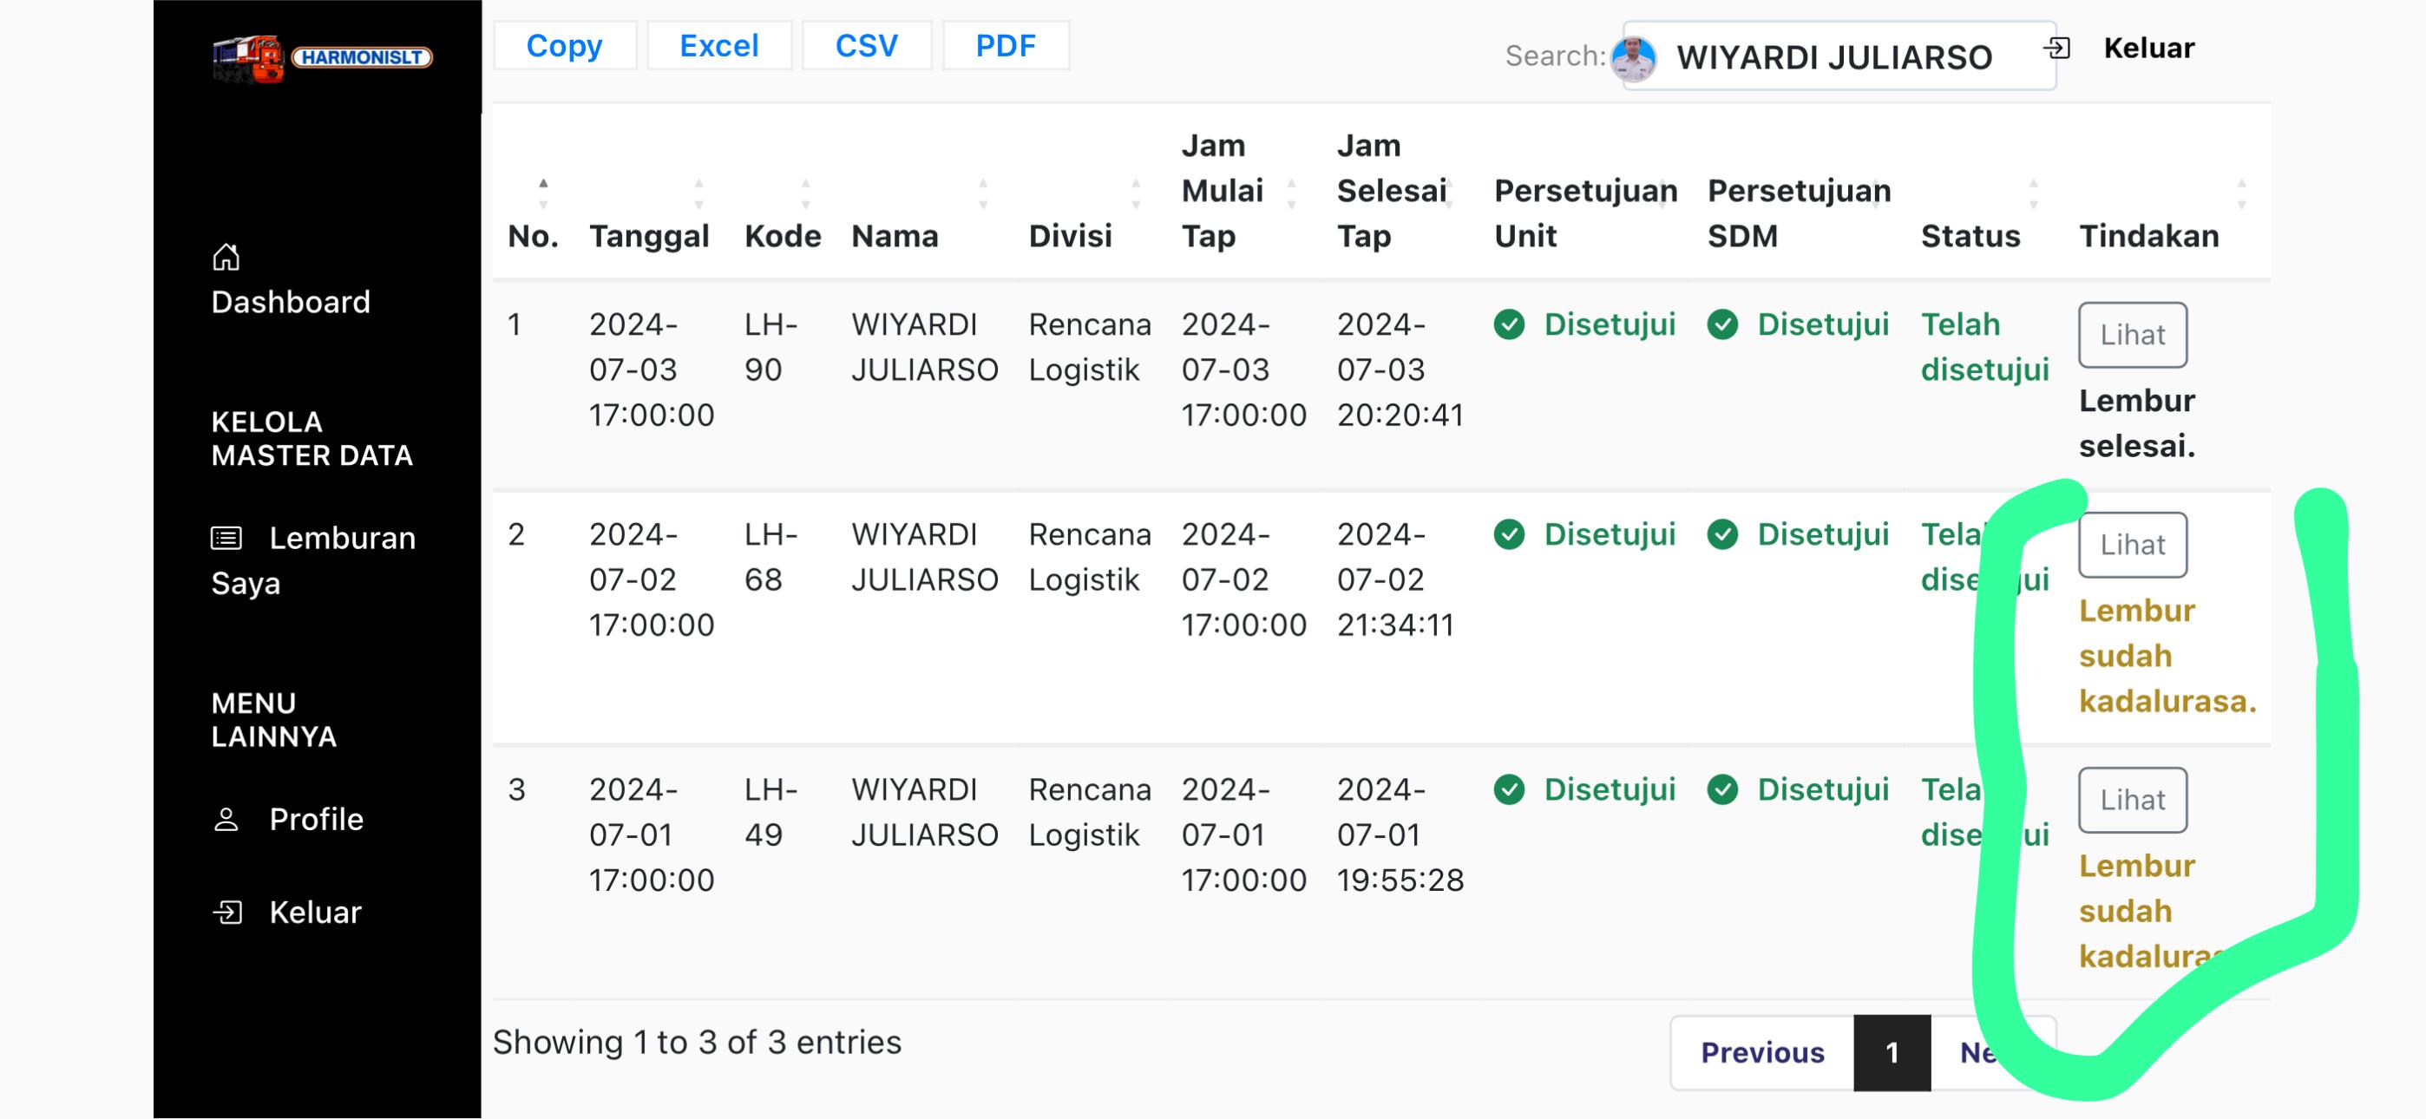2426x1119 pixels.
Task: Click the Profile person icon
Action: pos(226,820)
